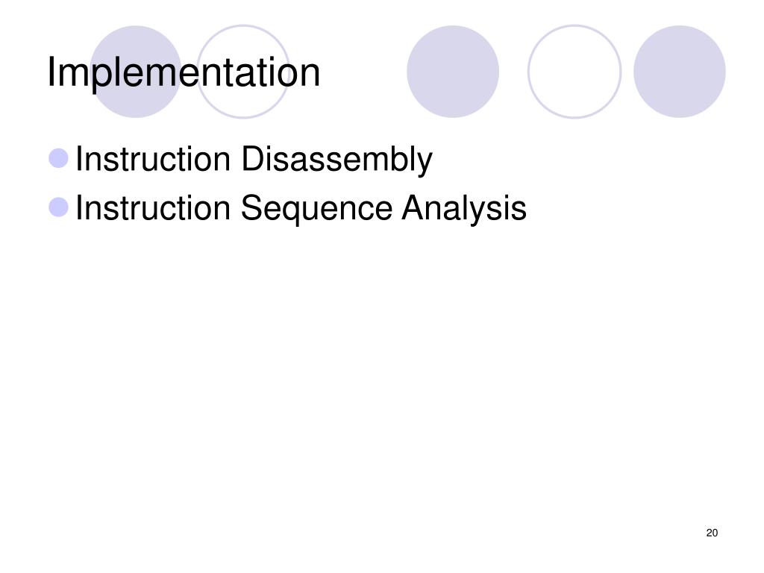The height and width of the screenshot is (573, 764).
Task: Click the "Instruction Sequence Analysis" bullet text
Action: pos(301,209)
